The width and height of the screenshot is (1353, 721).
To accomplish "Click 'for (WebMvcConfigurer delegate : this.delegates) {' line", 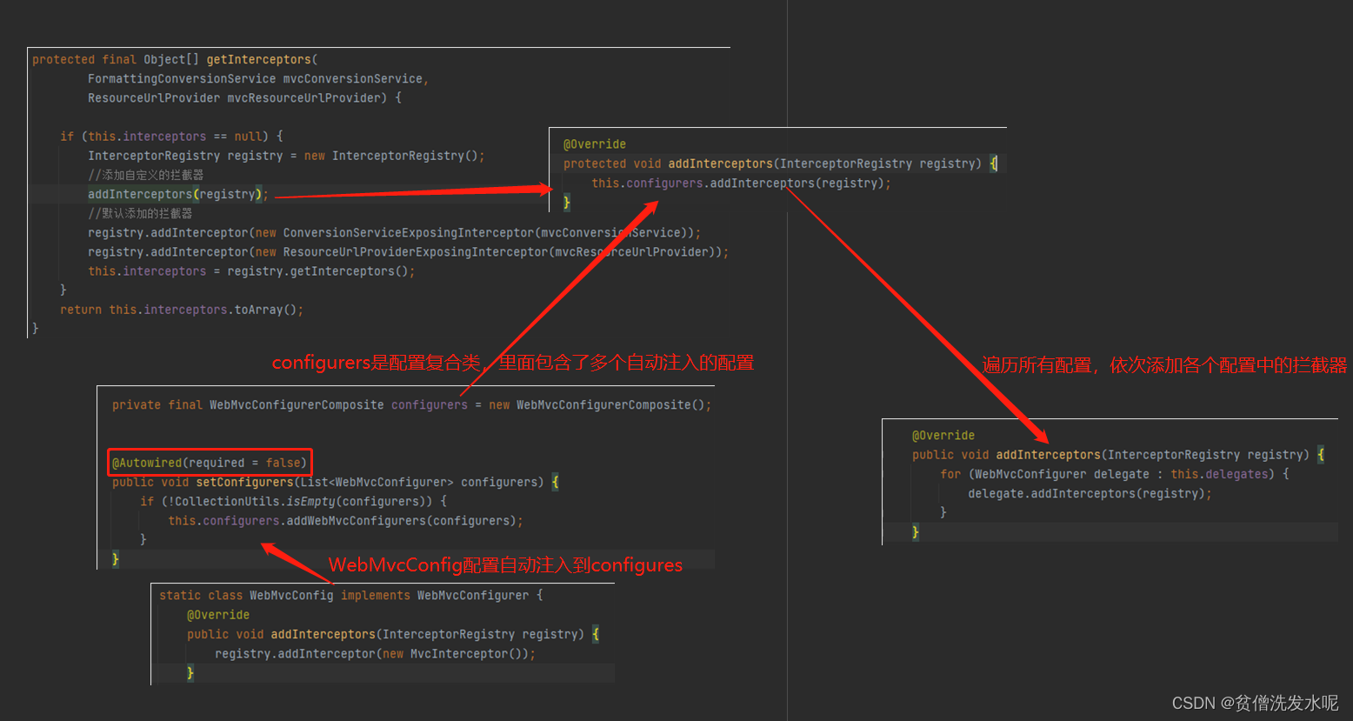I will pos(1114,474).
